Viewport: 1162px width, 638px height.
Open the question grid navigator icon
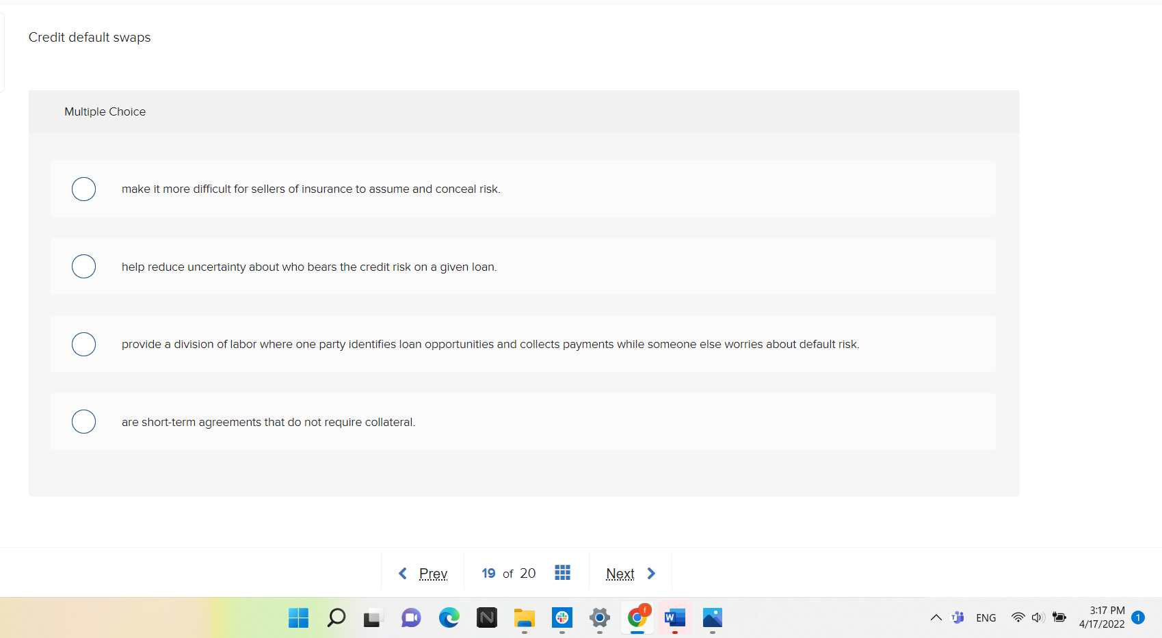pyautogui.click(x=562, y=572)
